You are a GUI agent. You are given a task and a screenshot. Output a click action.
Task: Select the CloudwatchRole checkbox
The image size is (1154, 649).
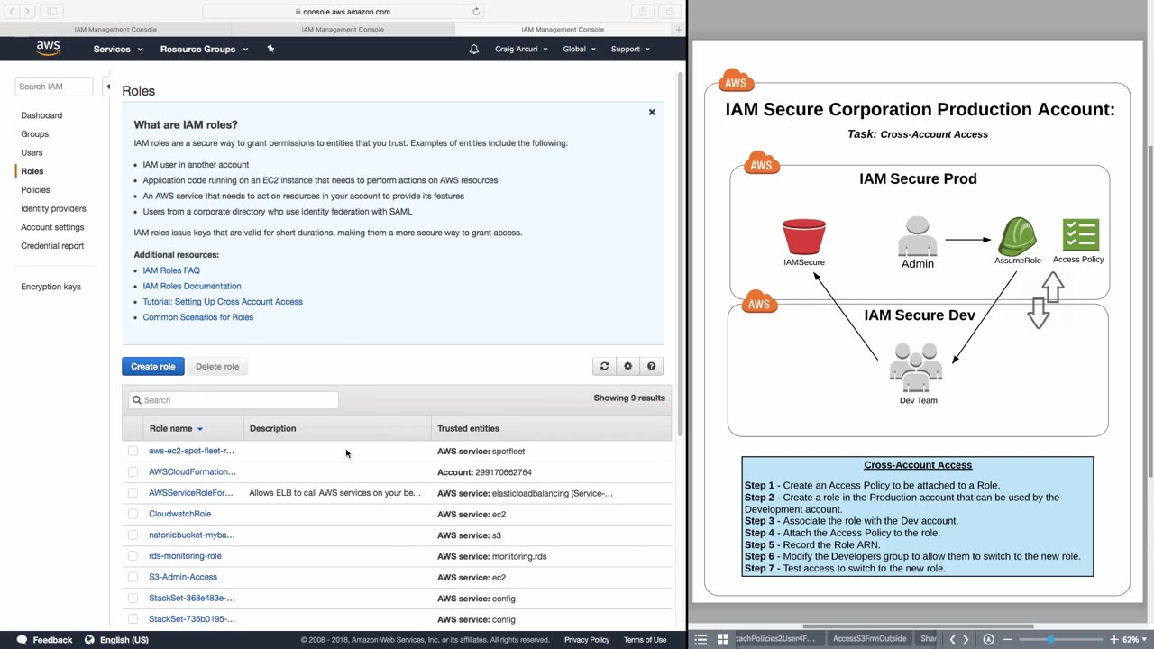(133, 514)
